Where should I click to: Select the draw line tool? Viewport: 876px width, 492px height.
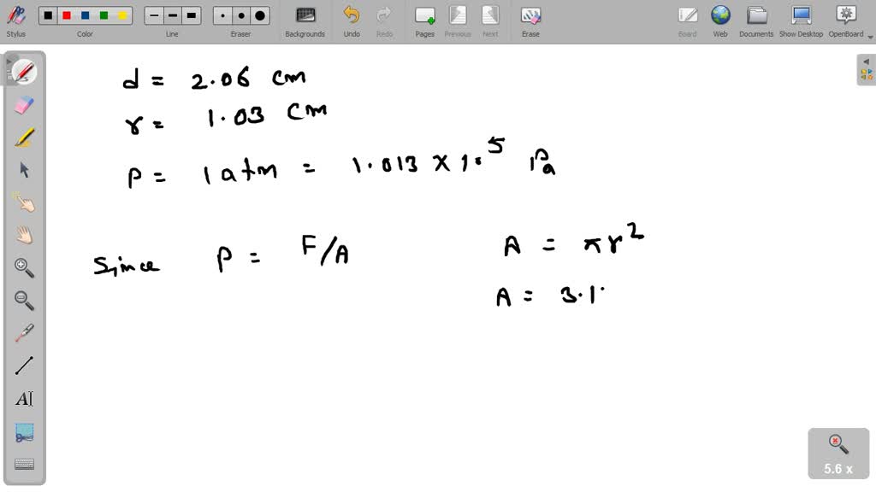click(24, 366)
